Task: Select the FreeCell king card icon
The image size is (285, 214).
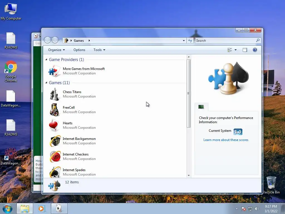Action: (54, 110)
